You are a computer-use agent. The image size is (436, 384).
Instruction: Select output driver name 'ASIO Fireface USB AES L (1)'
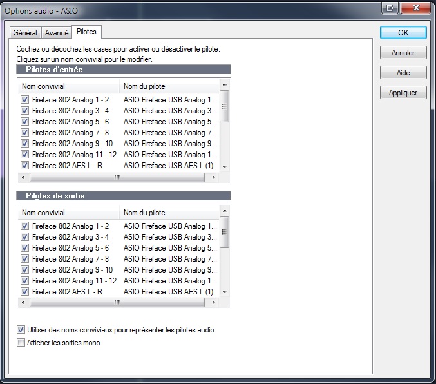(x=169, y=292)
